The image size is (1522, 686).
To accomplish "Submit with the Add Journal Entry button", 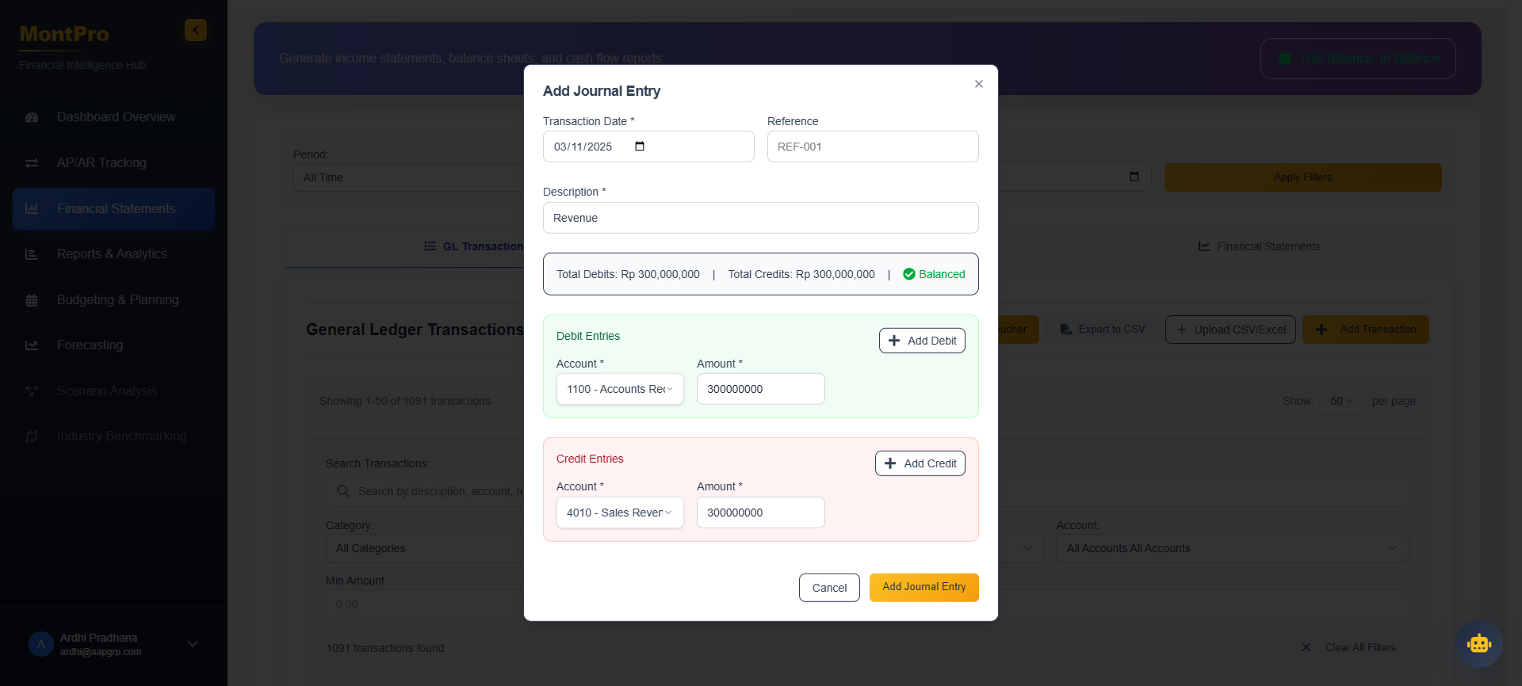I will (924, 588).
